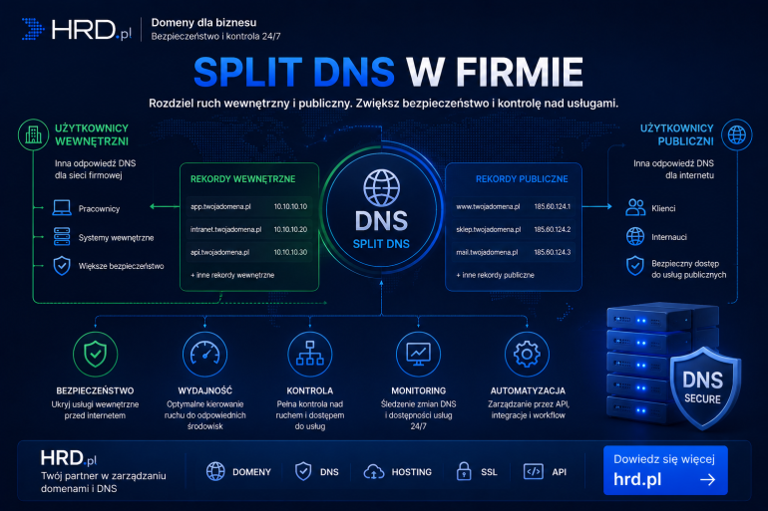The width and height of the screenshot is (768, 511).
Task: Click '+ inne rekordy wewnętrzne' text
Action: (x=232, y=275)
